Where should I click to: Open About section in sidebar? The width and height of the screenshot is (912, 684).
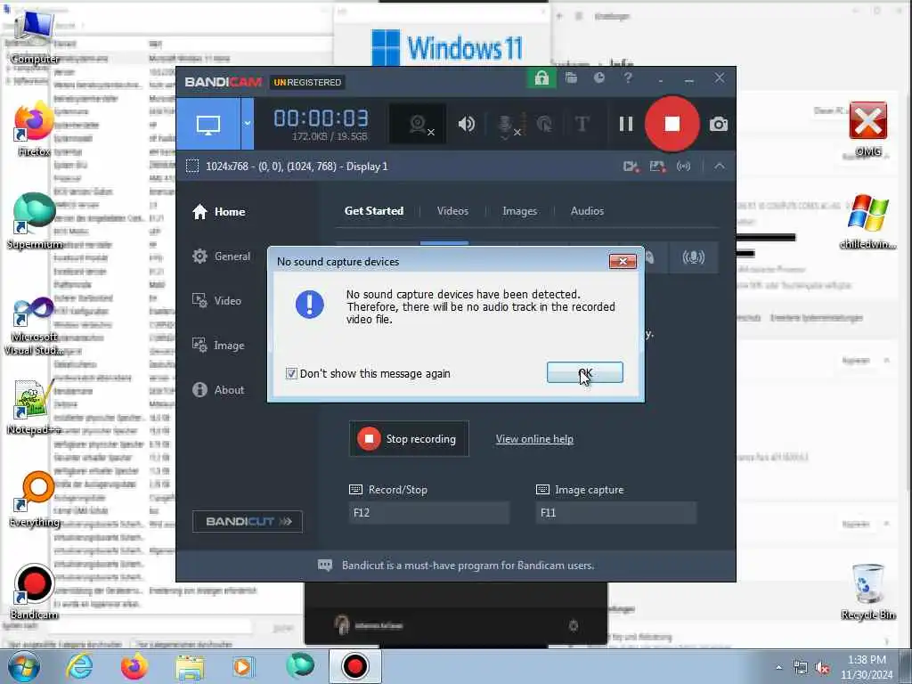[218, 390]
